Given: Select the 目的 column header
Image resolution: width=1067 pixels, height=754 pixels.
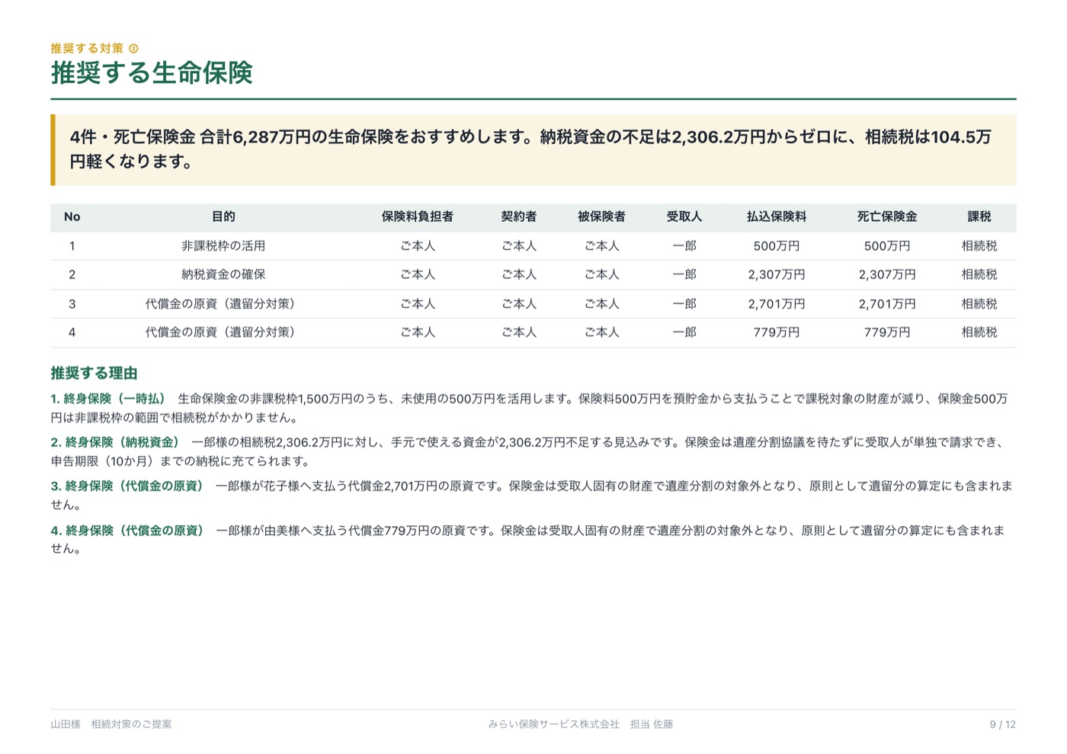Looking at the screenshot, I should 223,217.
